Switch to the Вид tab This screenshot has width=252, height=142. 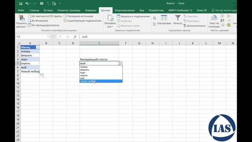click(x=142, y=10)
